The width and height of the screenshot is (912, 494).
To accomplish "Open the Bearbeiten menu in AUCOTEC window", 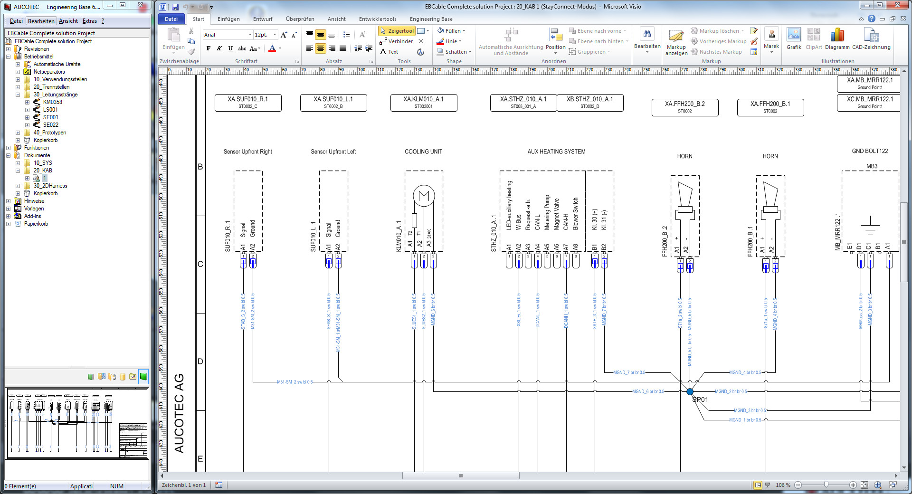I will click(41, 21).
